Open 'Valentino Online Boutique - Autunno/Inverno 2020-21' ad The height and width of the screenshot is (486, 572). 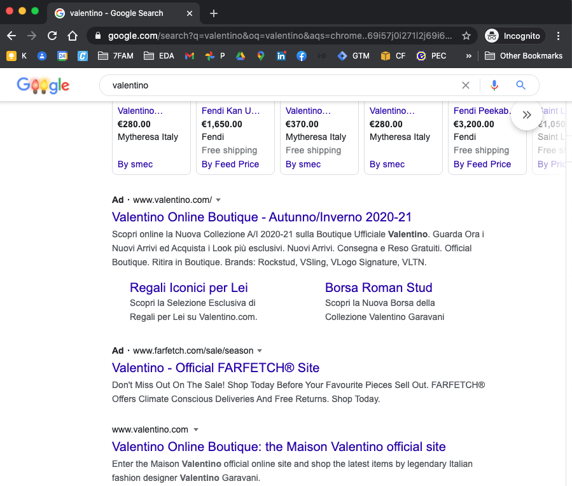click(262, 217)
